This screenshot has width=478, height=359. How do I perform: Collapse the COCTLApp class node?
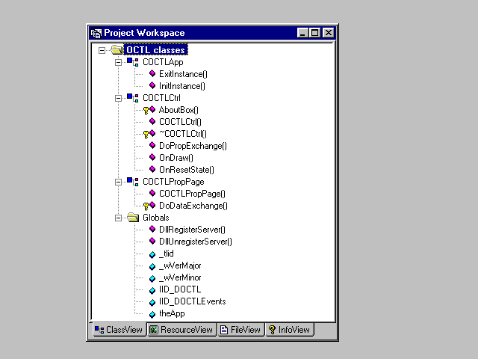point(118,62)
